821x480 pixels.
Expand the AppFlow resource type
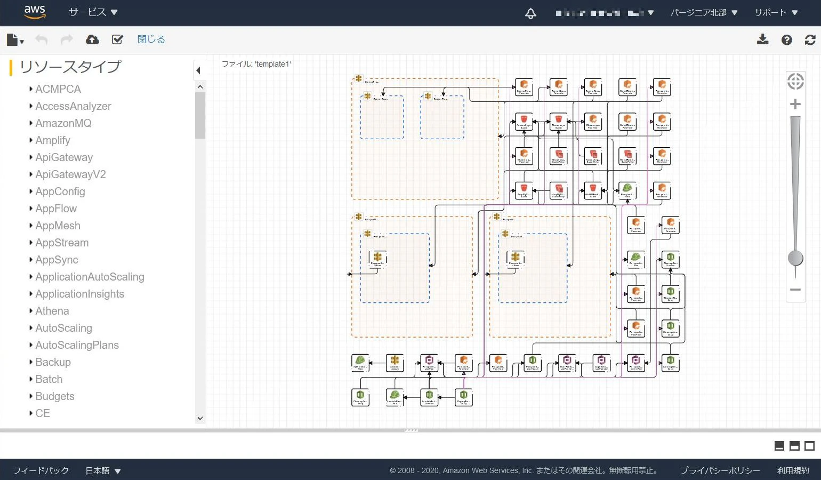31,209
